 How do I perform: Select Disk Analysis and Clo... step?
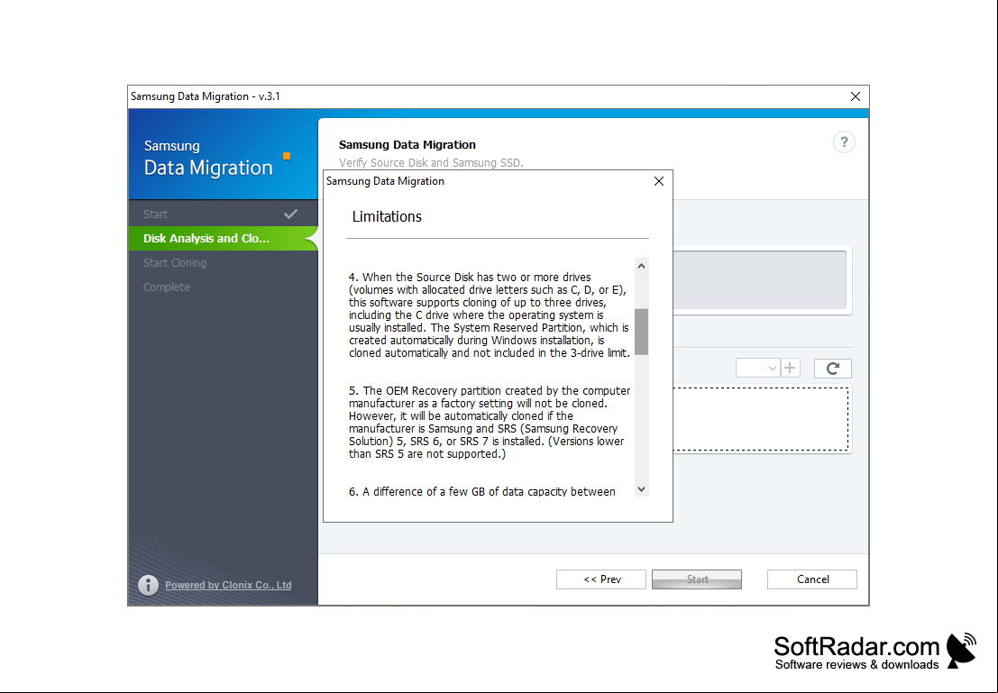223,238
